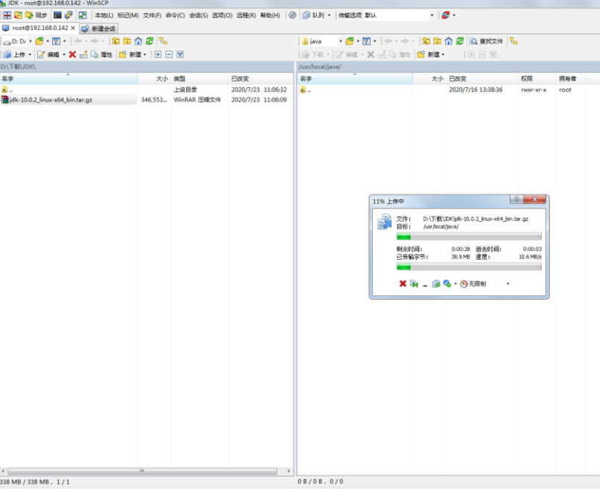
Task: Click the delete red X in local toolbar
Action: tap(72, 54)
